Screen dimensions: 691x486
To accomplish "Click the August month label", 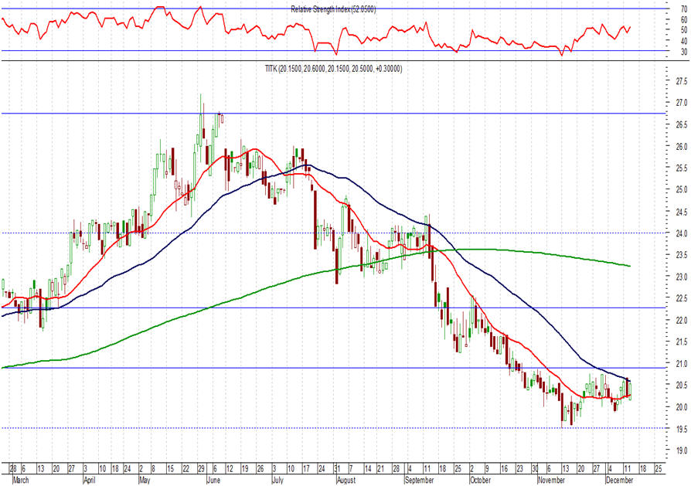I will [346, 480].
